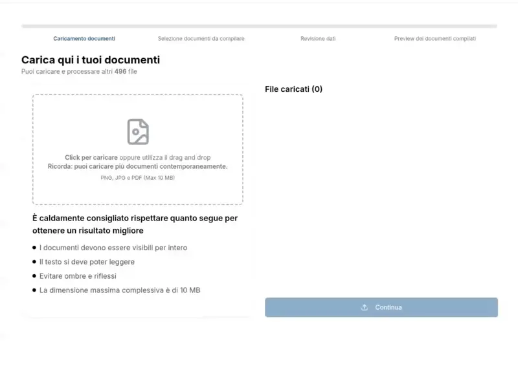This screenshot has width=518, height=388.
Task: Go to the "Revisione dati" step
Action: click(x=318, y=38)
